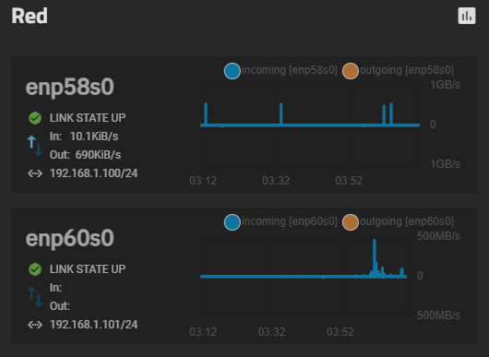Toggle the orange outgoing [enp60s0] legend circle
The height and width of the screenshot is (357, 489).
tap(351, 222)
